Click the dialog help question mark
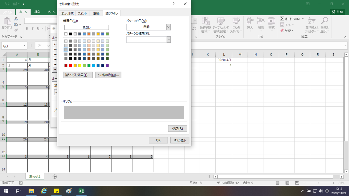The image size is (349, 196). point(174,4)
